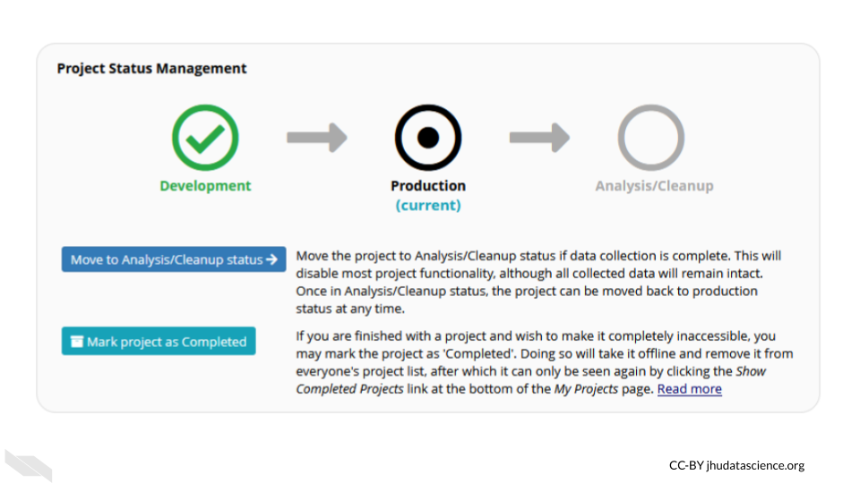Screen dimensions: 860x483
Task: Click the empty gray Analysis/Cleanup circle
Action: [x=650, y=138]
